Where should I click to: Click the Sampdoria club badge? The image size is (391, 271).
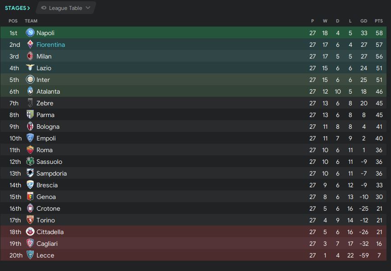click(30, 173)
